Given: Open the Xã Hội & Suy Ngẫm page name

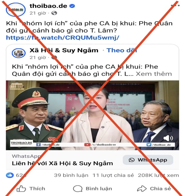Looking at the screenshot, I should click(x=64, y=50).
